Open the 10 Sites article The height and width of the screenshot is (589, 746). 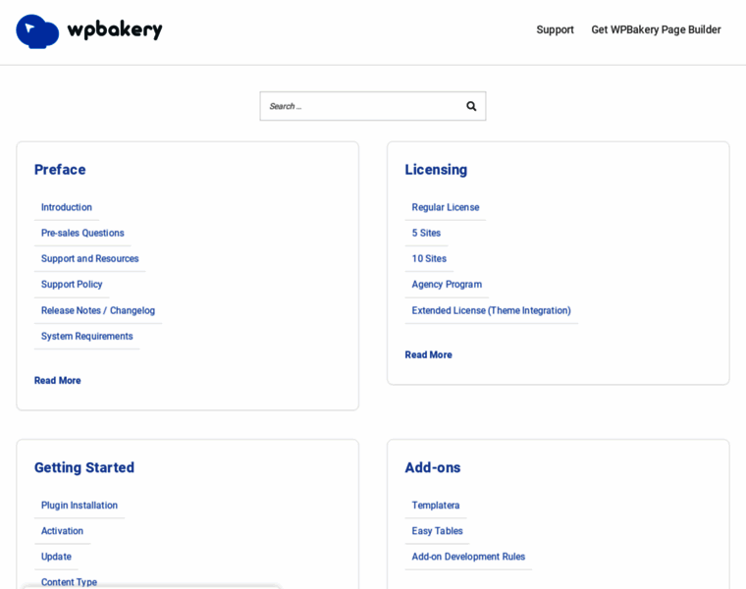[429, 259]
